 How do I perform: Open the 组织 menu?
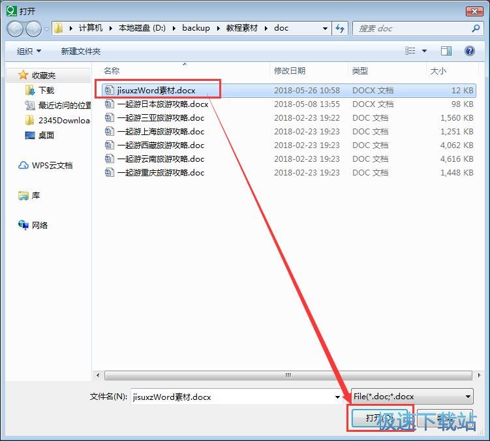point(29,51)
